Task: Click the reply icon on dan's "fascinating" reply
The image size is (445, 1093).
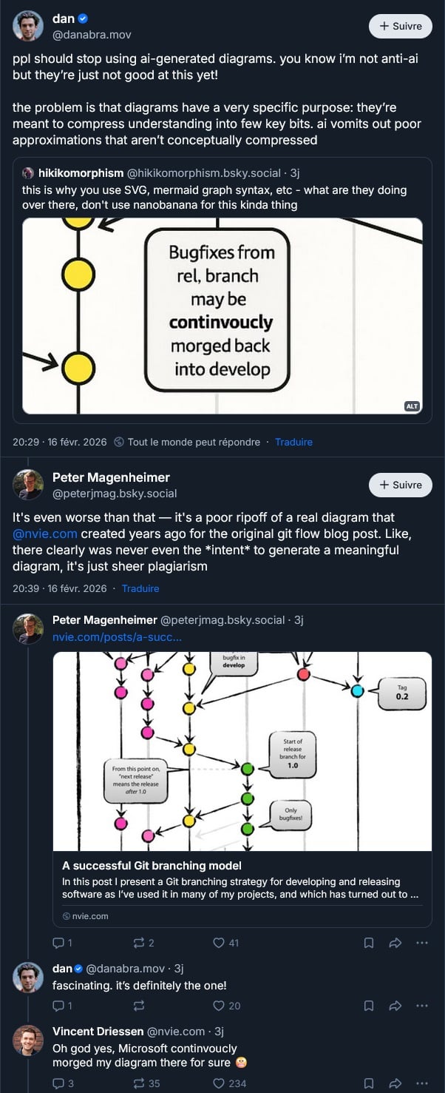Action: click(x=59, y=1006)
